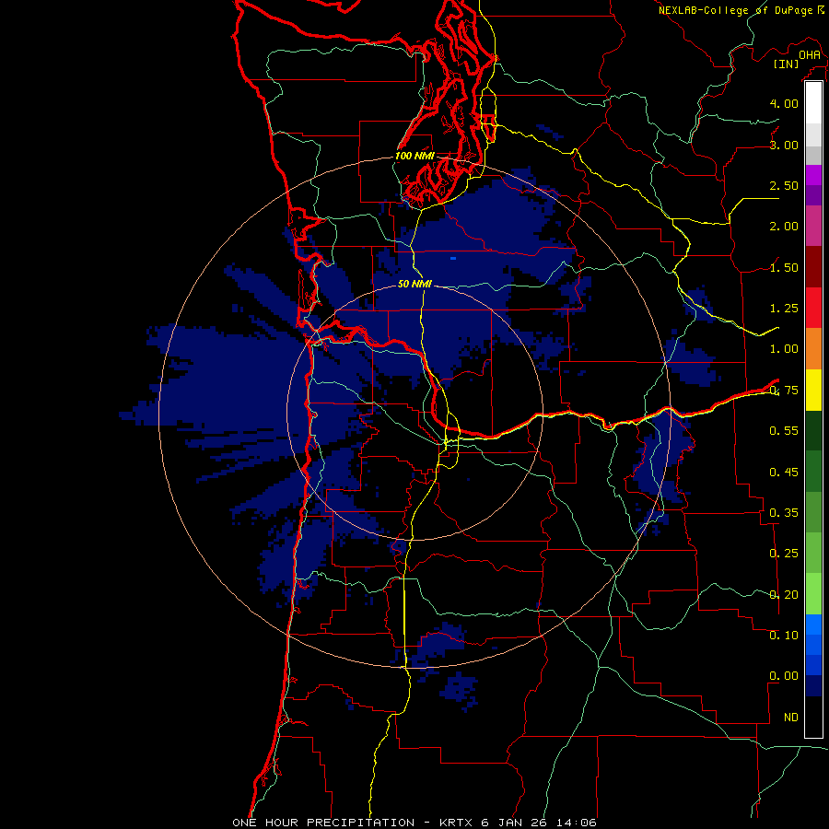Click the 14:06 timestamp in the caption
This screenshot has height=829, width=829.
click(578, 823)
